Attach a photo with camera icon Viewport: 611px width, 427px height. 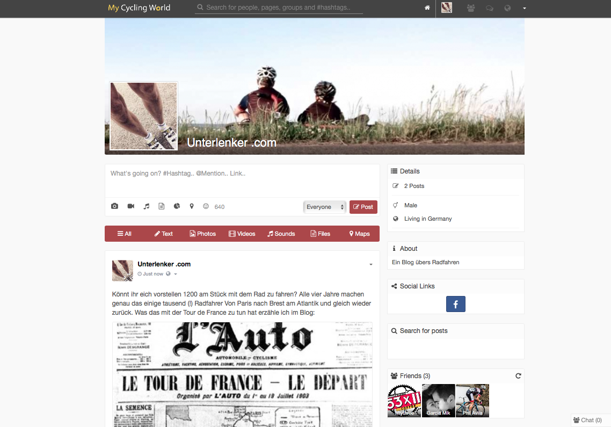(x=114, y=206)
